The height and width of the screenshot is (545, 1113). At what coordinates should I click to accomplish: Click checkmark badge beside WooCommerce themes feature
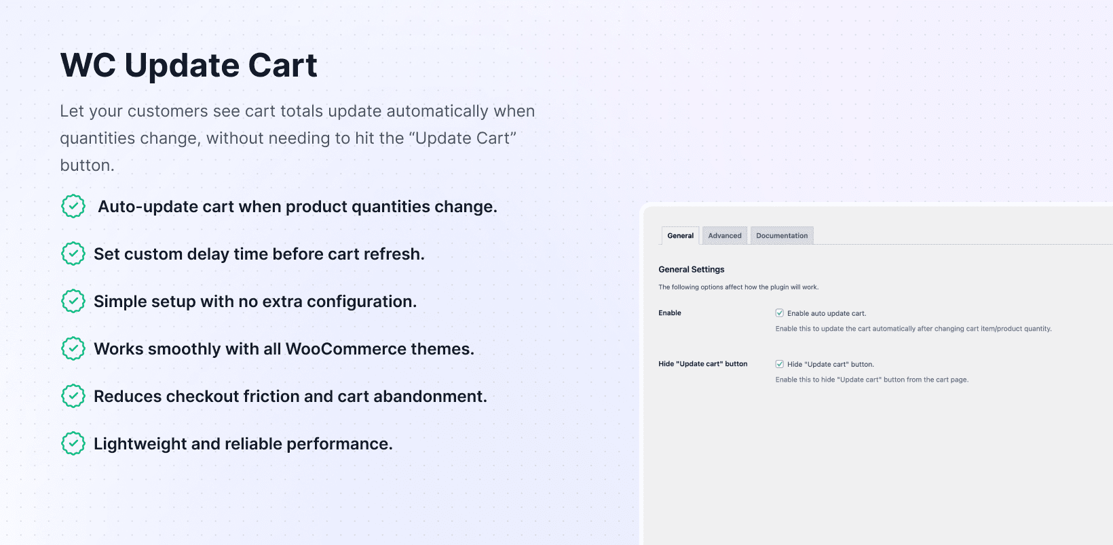tap(73, 348)
